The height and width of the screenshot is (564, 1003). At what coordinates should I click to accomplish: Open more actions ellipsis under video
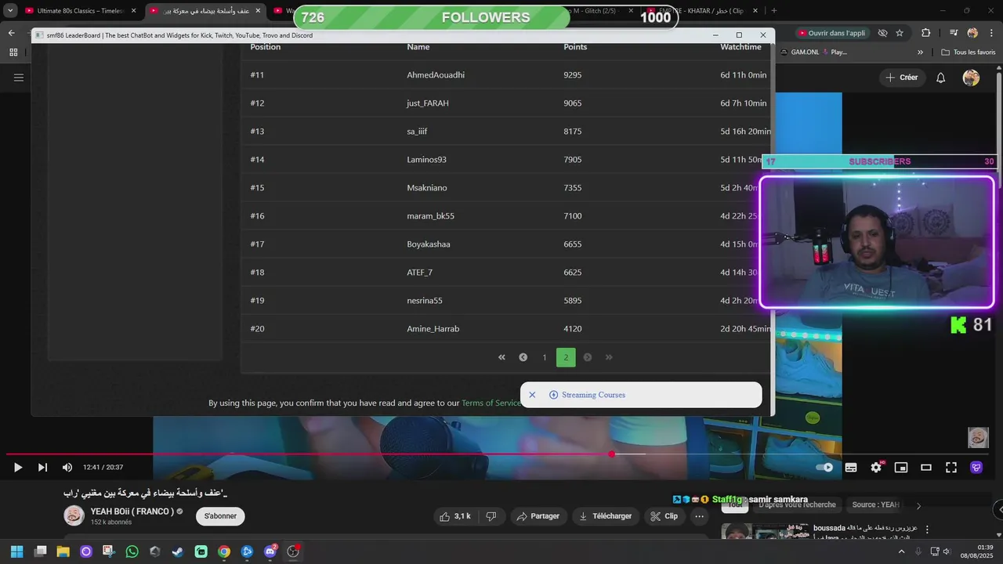[x=699, y=516]
